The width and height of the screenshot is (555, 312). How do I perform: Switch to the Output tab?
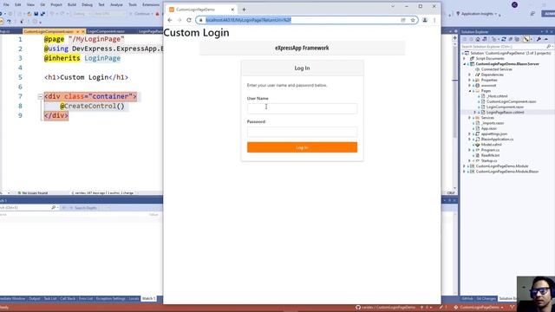35,299
